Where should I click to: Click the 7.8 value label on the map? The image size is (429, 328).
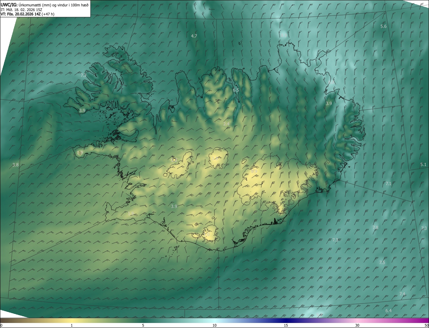[x=375, y=227]
